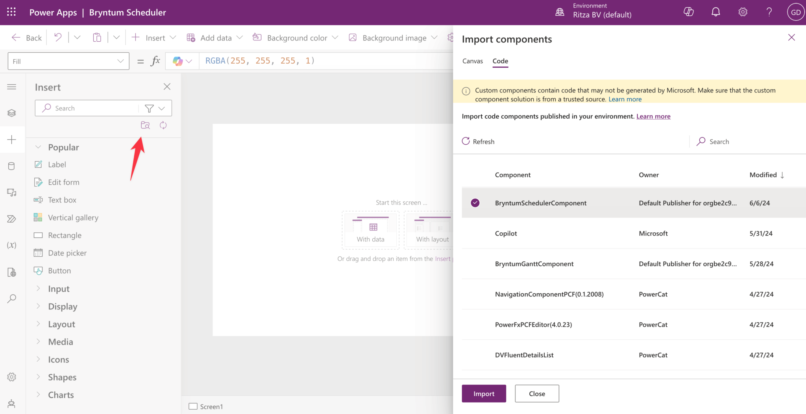The image size is (806, 414).
Task: Expand the Insert toolbar dropdown
Action: click(173, 38)
